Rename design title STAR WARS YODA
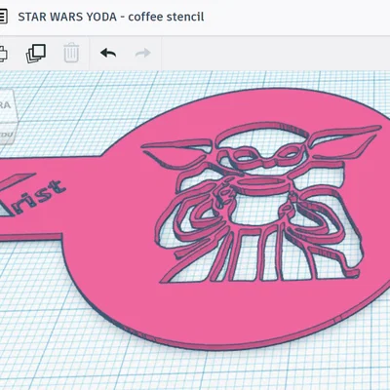Image resolution: width=390 pixels, height=390 pixels. 67,17
